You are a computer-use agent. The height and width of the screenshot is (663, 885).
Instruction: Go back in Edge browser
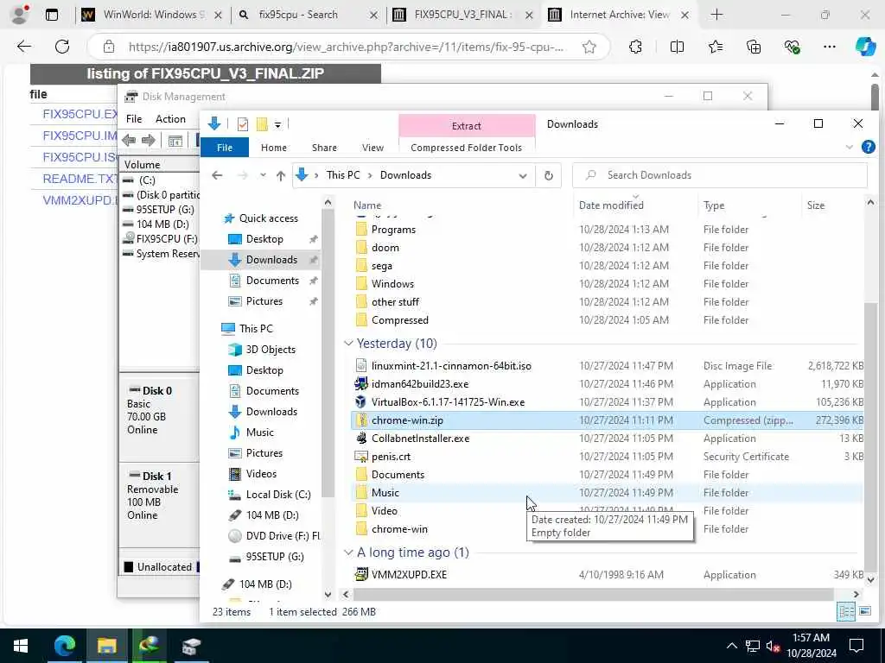[23, 47]
